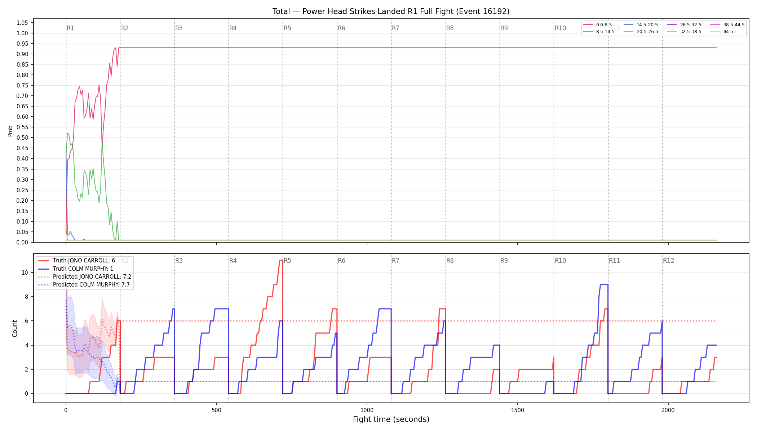Click the R3 round marker in count chart

tap(179, 261)
